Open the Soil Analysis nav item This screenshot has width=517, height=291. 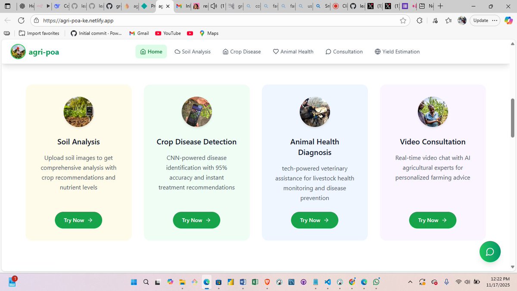[193, 51]
